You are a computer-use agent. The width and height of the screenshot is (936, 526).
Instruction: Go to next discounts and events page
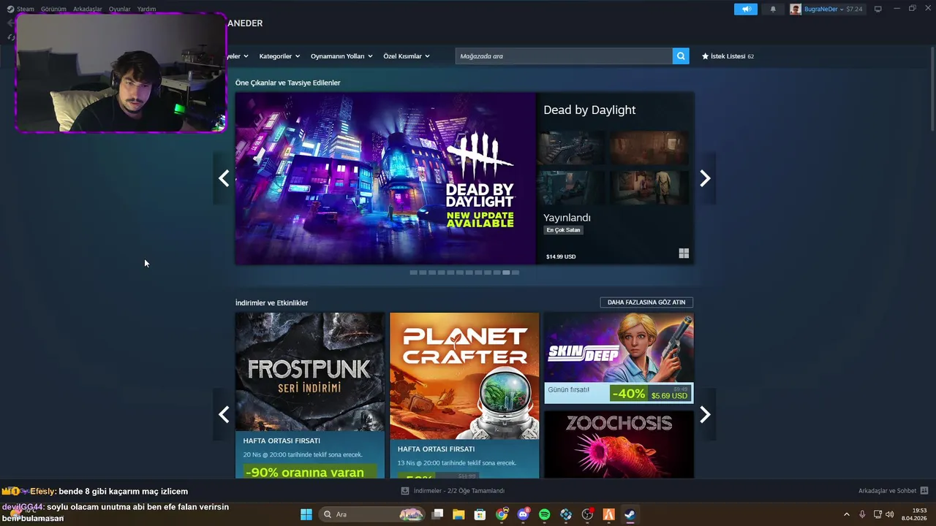point(705,414)
